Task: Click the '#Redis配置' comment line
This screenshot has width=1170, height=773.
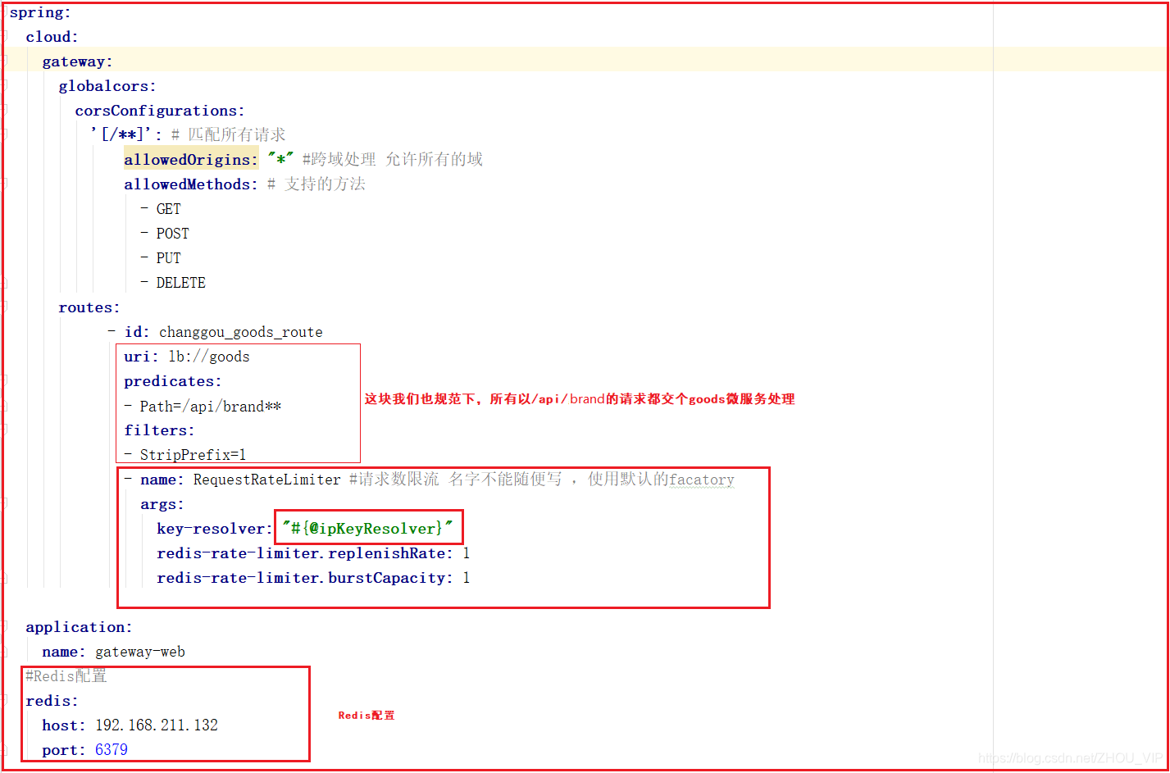Action: tap(66, 675)
